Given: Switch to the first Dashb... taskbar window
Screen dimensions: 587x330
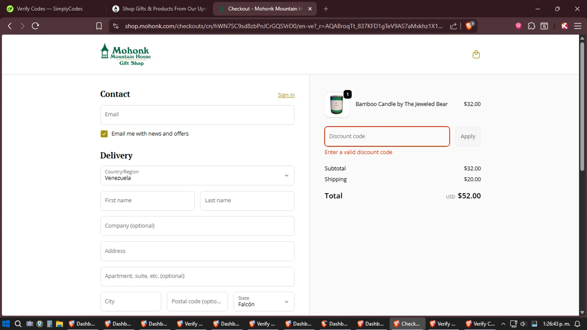Looking at the screenshot, I should 82,324.
